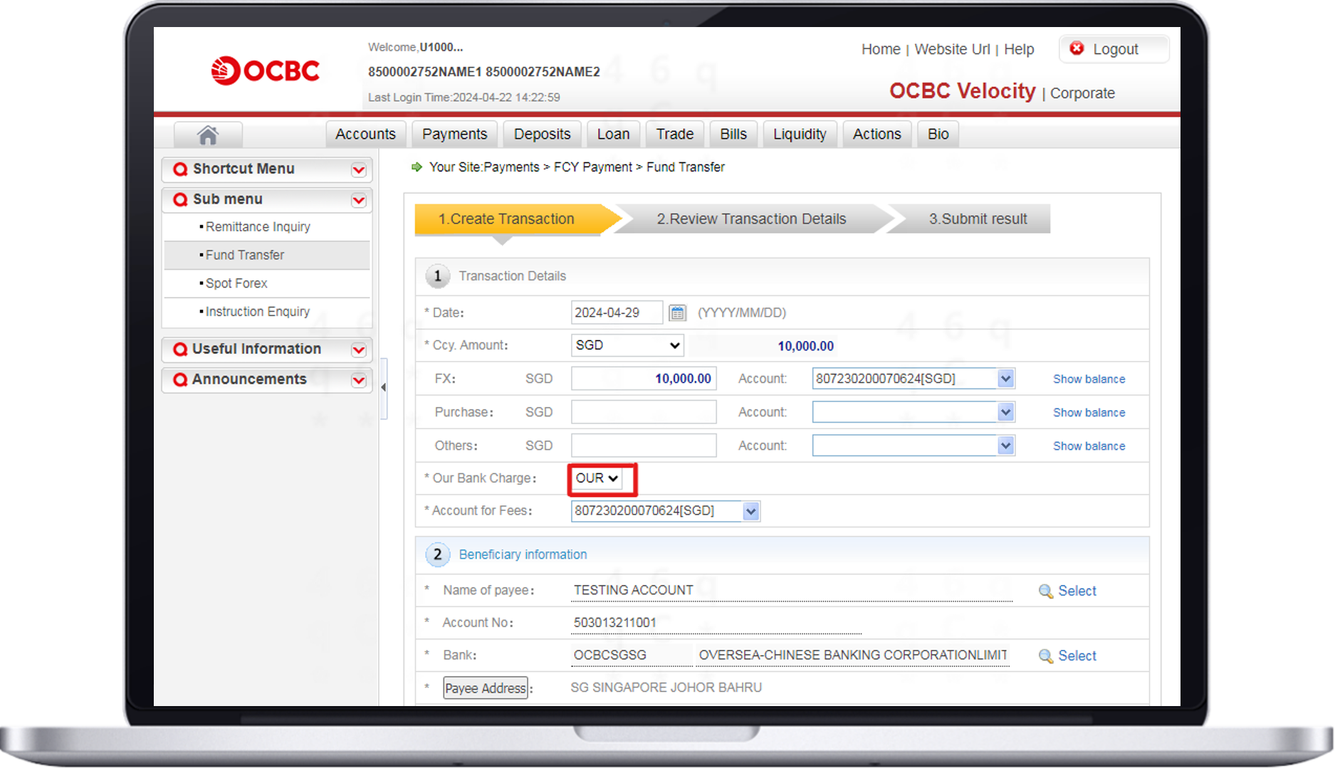
Task: Select Spot Forex in sub menu
Action: (236, 283)
